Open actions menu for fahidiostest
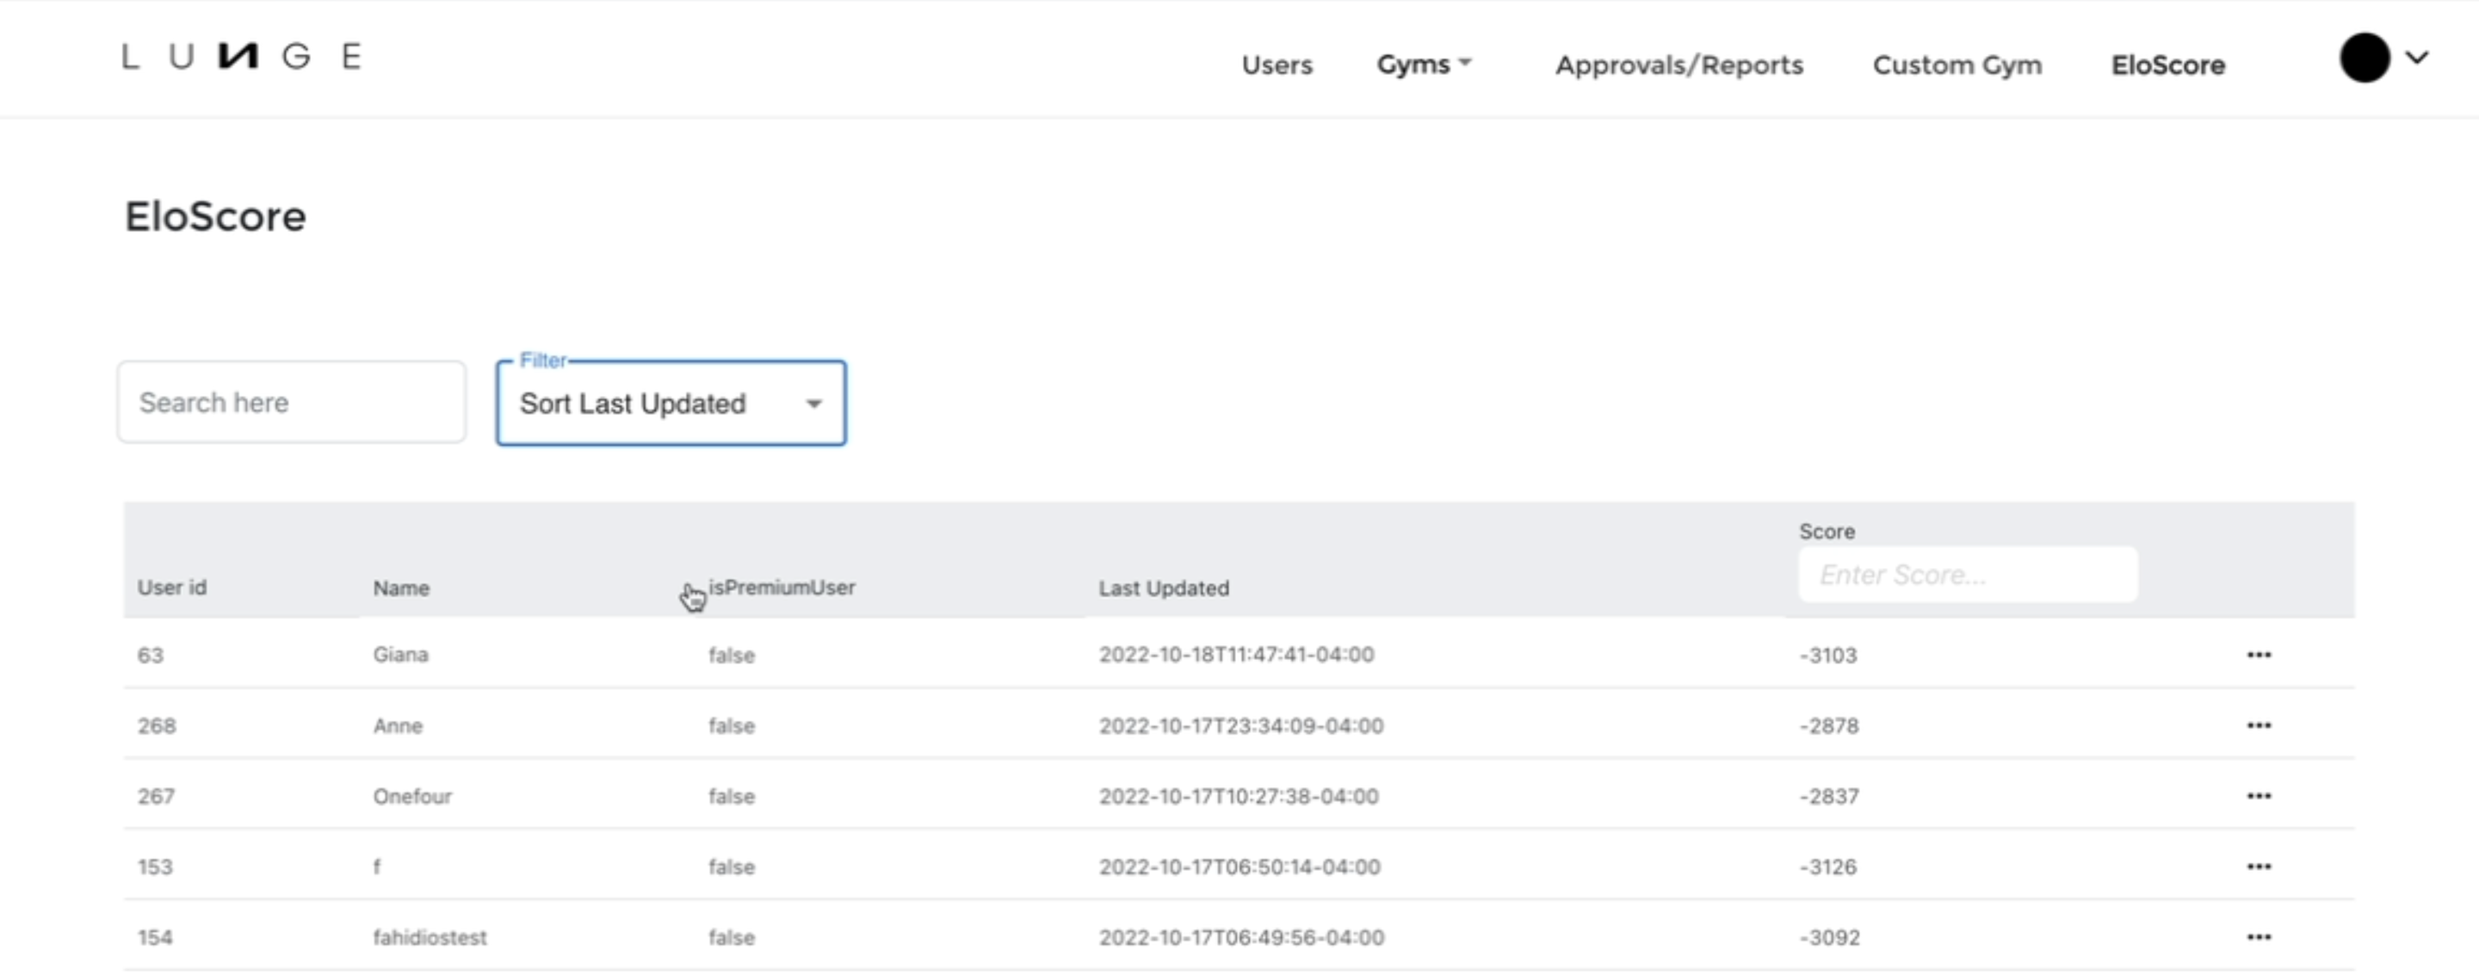This screenshot has height=974, width=2479. (2258, 936)
